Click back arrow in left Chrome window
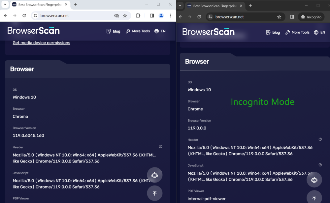 coord(6,15)
